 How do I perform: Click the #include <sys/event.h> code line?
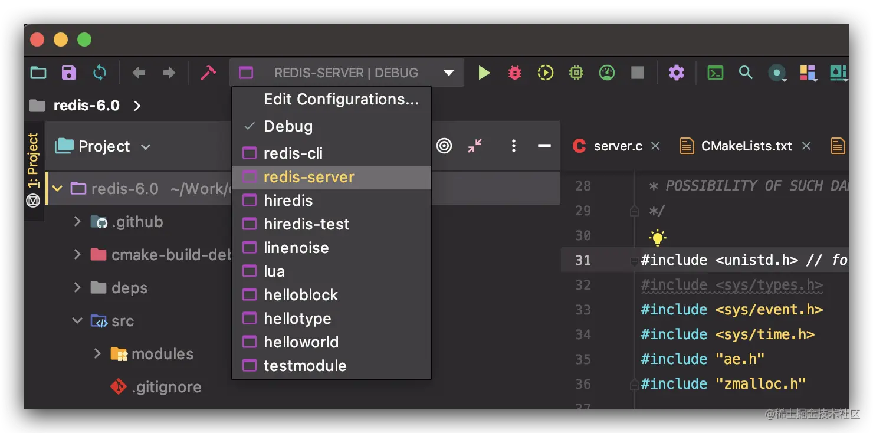pos(732,310)
